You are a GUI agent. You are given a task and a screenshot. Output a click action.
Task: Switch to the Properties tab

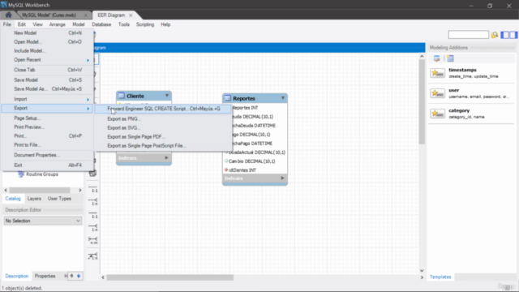click(45, 276)
